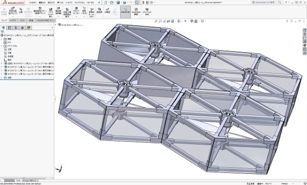
Task: Pin the menu bar with pushpin icon
Action: (x=99, y=3)
